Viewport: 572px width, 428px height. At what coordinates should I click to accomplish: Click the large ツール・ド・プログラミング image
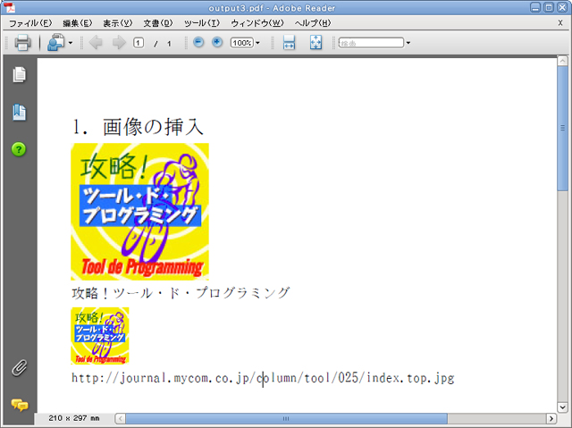(x=139, y=212)
